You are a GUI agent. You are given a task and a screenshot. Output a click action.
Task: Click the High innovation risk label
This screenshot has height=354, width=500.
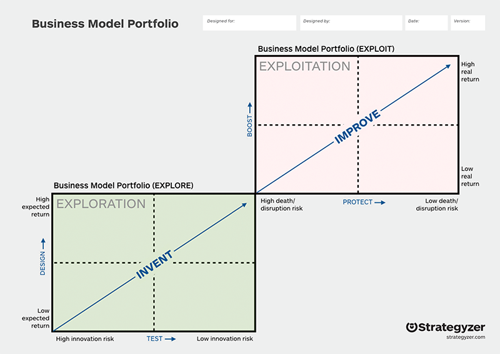[85, 339]
